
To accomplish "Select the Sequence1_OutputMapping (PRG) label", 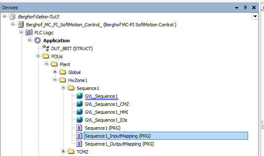I will click(x=119, y=144).
